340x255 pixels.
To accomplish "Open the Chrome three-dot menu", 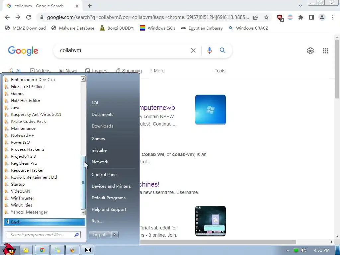I will point(333,17).
